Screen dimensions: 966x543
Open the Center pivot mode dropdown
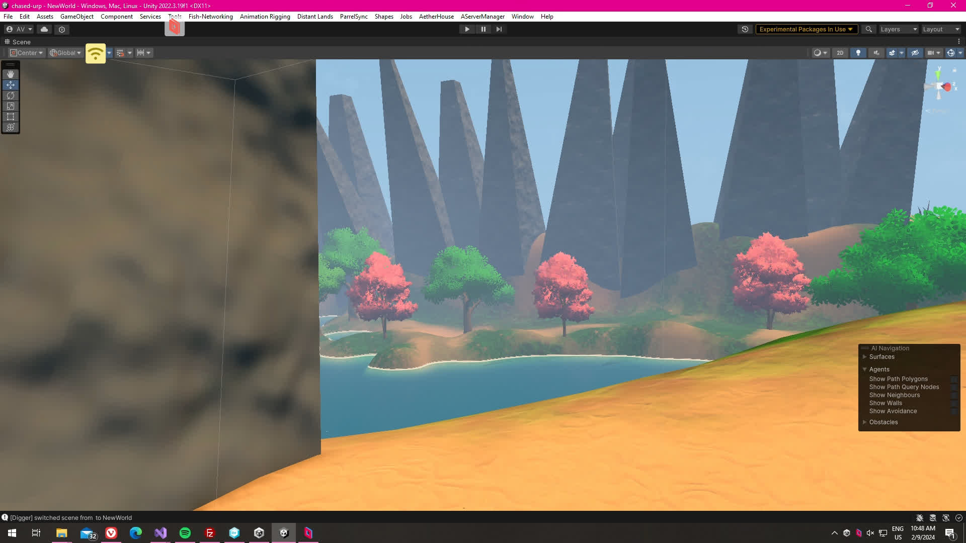27,53
